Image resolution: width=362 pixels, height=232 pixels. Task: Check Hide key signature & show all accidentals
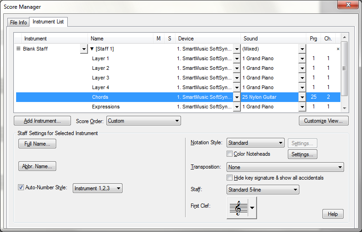[230, 178]
